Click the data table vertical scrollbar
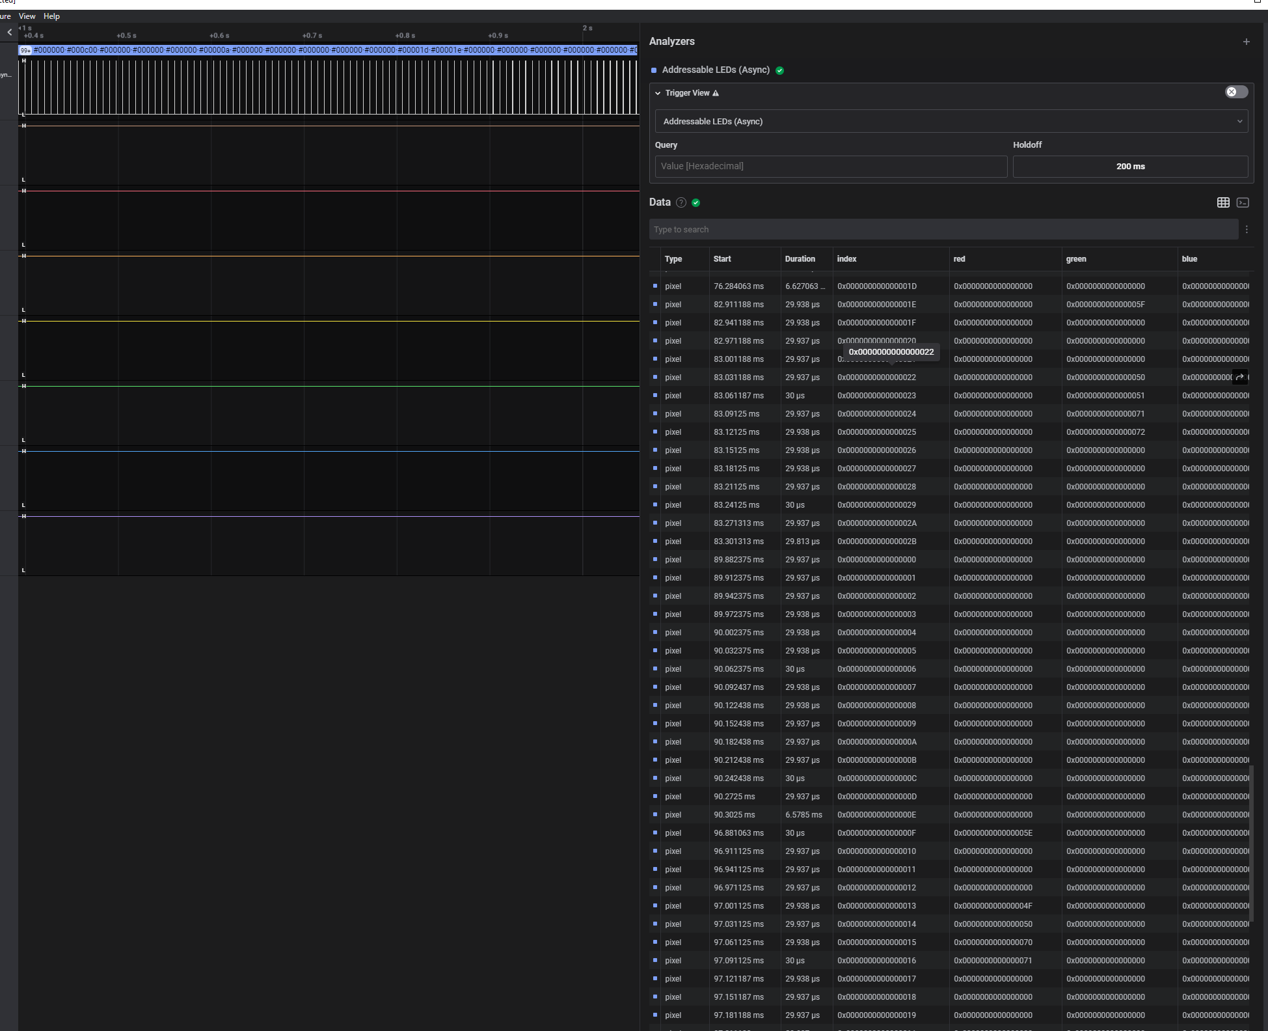The height and width of the screenshot is (1031, 1268). click(1251, 844)
